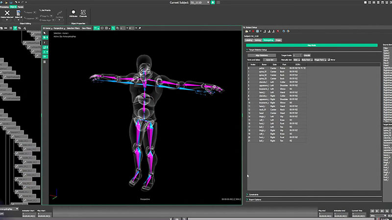392x220 pixels.
Task: Open the Side dropdown in Manually Set
Action: pyautogui.click(x=296, y=60)
